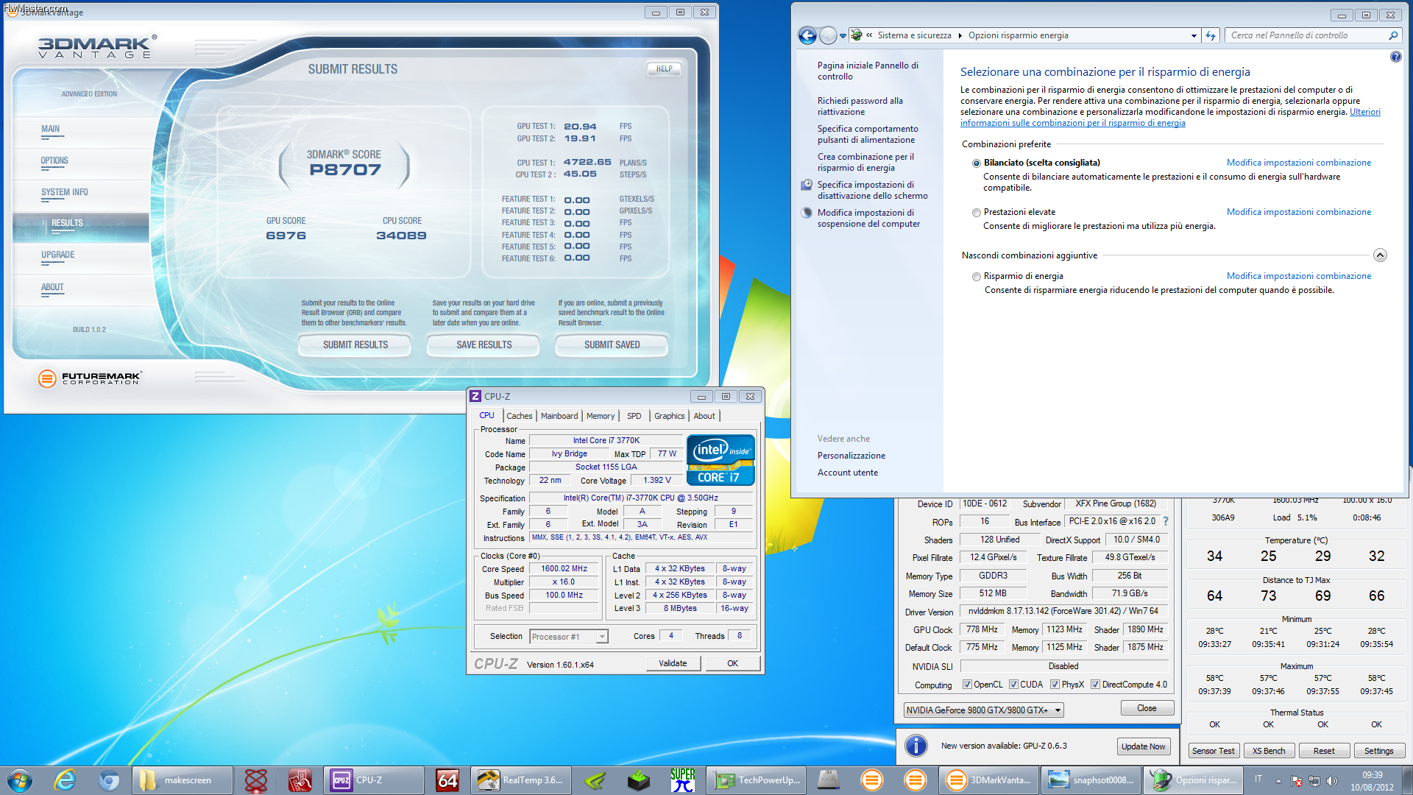Click the volume tray icon
Screen dimensions: 1413x795
1331,781
